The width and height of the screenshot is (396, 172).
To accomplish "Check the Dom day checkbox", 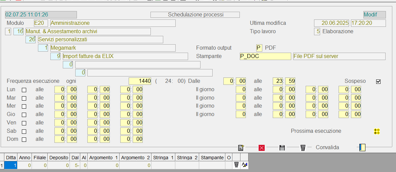I will tap(24, 139).
